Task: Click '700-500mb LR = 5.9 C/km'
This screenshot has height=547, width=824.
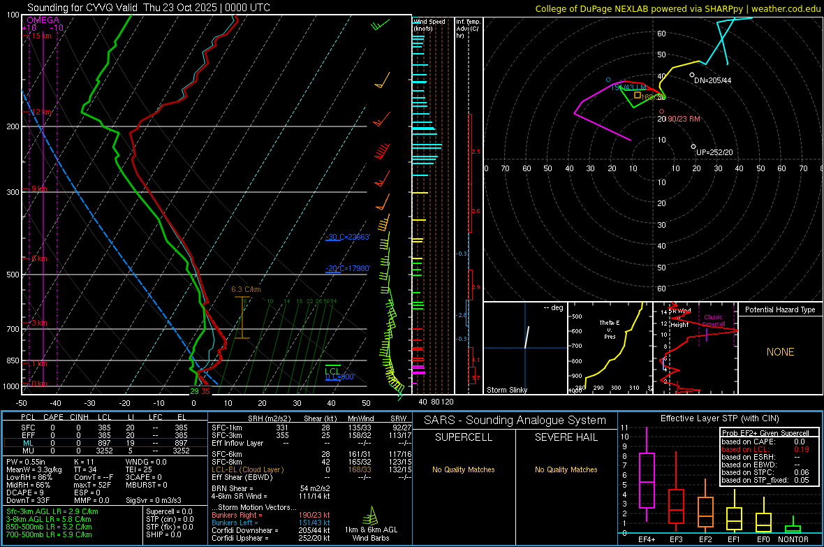Action: pyautogui.click(x=49, y=534)
